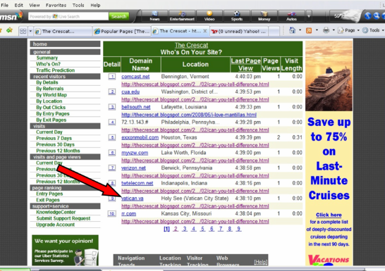This screenshot has height=271, width=385.
Task: Open MSN Autos car icon
Action: pyautogui.click(x=291, y=14)
